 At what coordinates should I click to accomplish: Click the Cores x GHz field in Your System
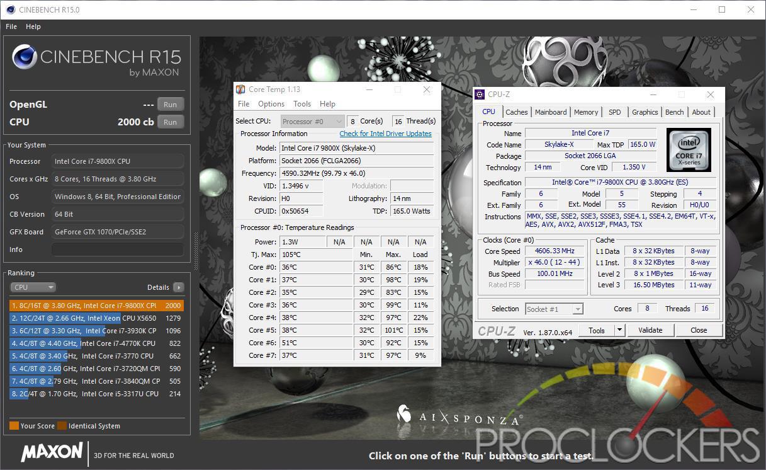pos(118,179)
